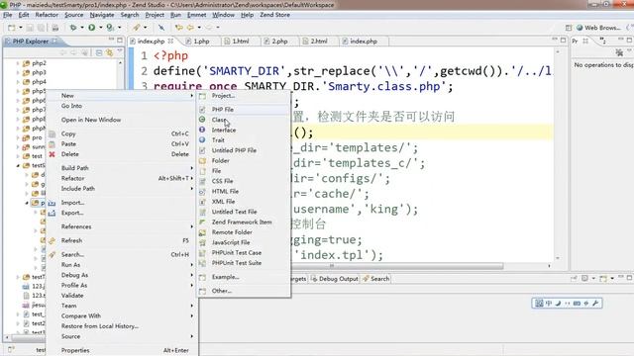Click the Open Perspective icon

coord(569,28)
